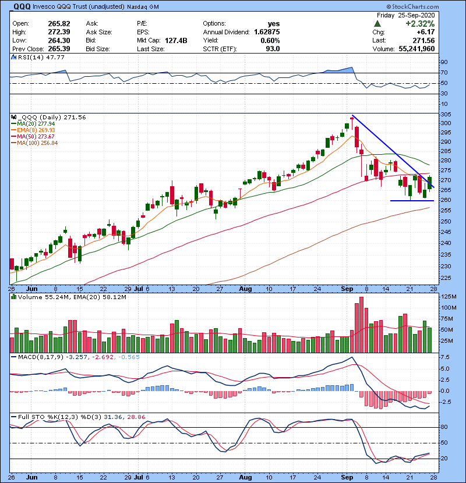
Task: Click the stochastic %K value 31.36
Action: click(x=113, y=417)
